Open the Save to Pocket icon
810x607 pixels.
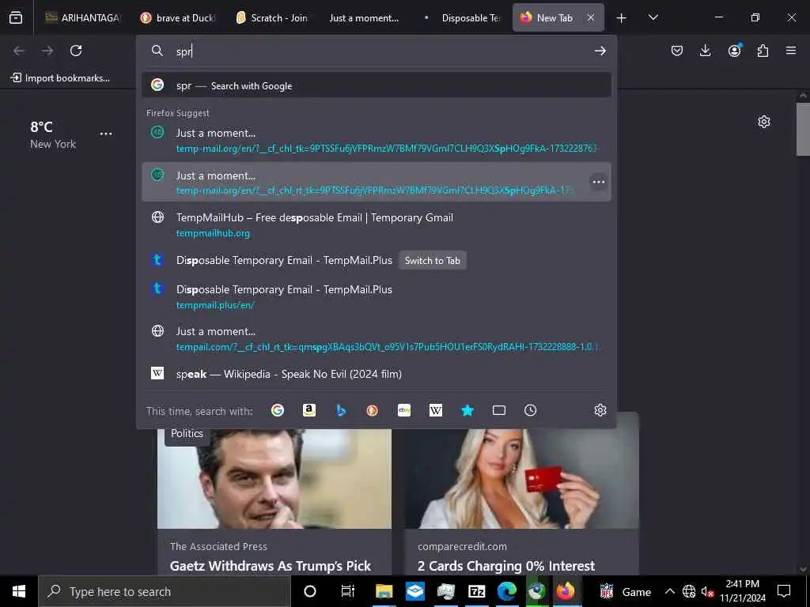pos(677,51)
